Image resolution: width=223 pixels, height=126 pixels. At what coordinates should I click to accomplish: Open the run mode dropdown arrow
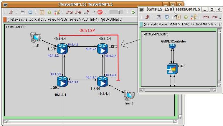[94, 12]
